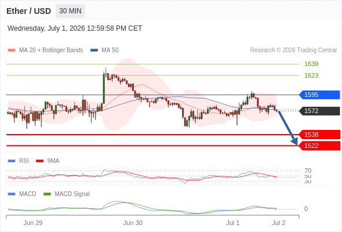342x232 pixels.
Task: Click the 30 MIN timeframe badge
Action: coord(70,11)
